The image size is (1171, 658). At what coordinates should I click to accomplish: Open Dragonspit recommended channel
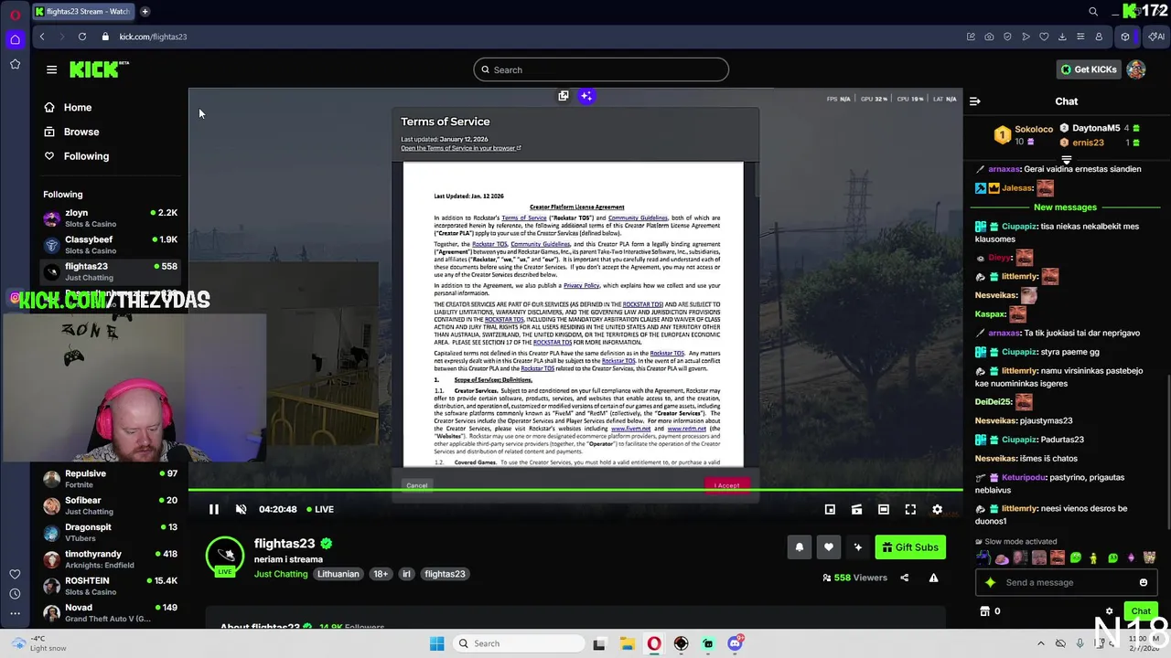[110, 532]
